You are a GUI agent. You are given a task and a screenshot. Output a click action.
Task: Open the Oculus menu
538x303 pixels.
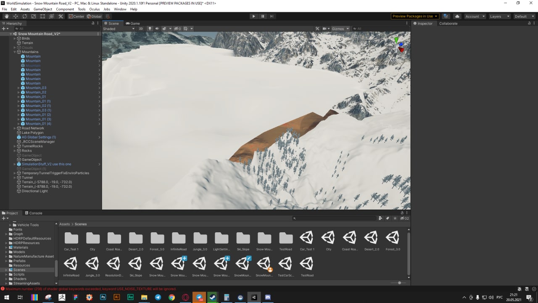[x=95, y=9]
